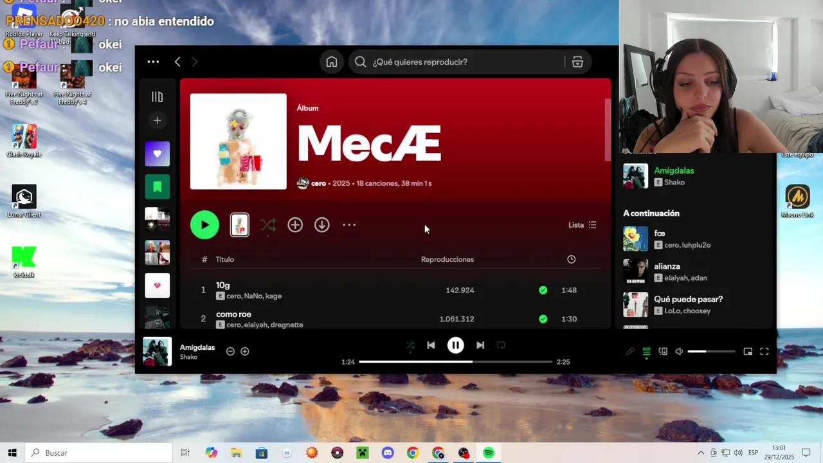823x463 pixels.
Task: Open kicktalk desktop shortcut
Action: pyautogui.click(x=24, y=262)
